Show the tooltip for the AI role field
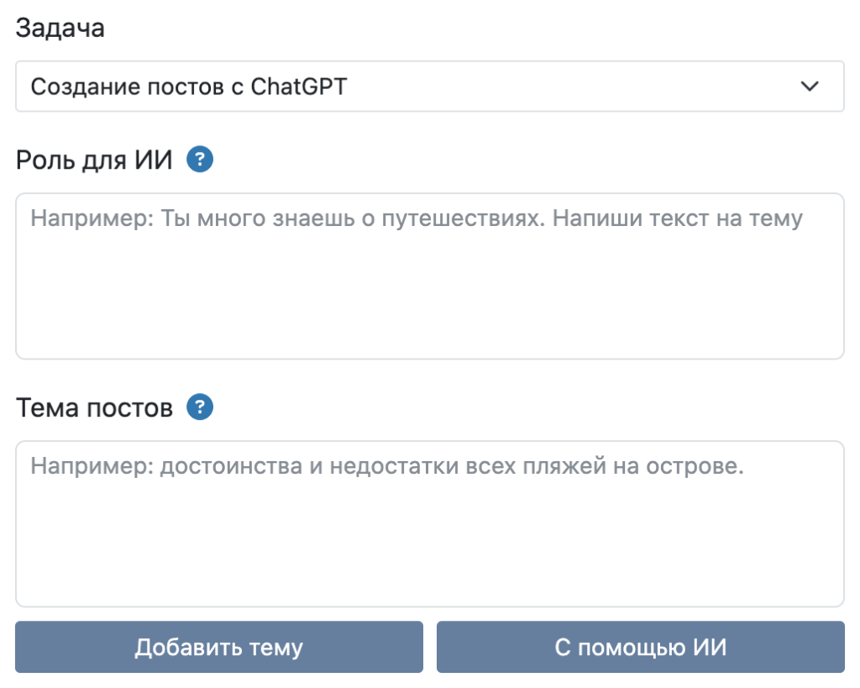 coord(200,160)
